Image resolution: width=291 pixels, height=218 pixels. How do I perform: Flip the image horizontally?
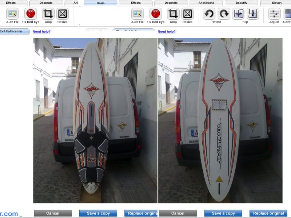[238, 14]
